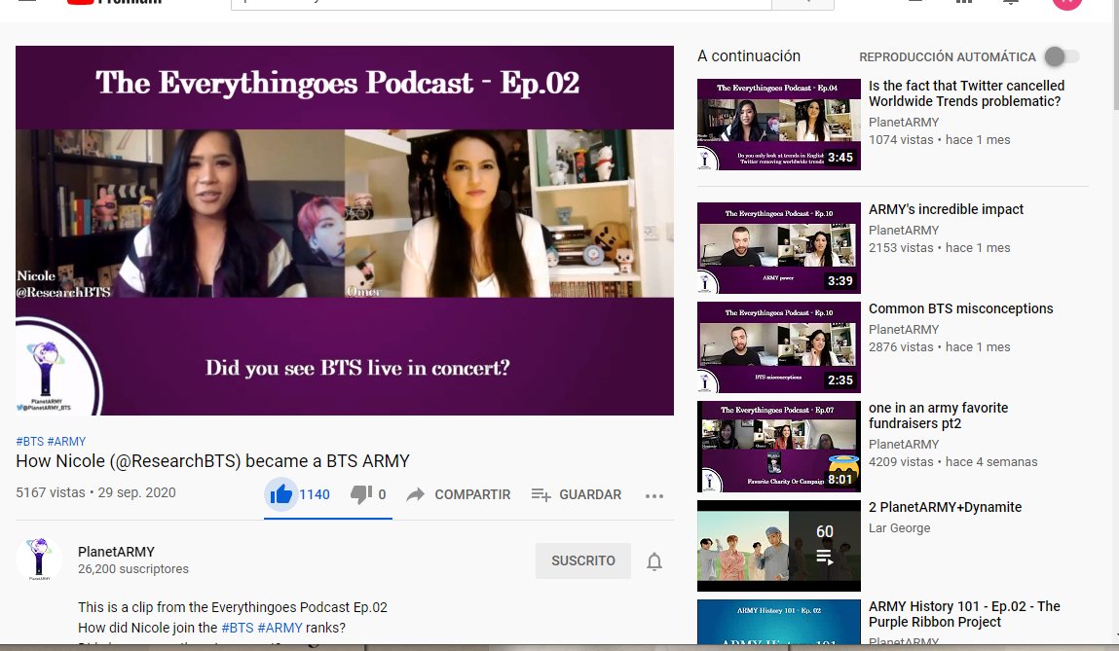Click "2876 vistas • hace 1 mes" text
Screen dimensions: 1119x651
939,346
